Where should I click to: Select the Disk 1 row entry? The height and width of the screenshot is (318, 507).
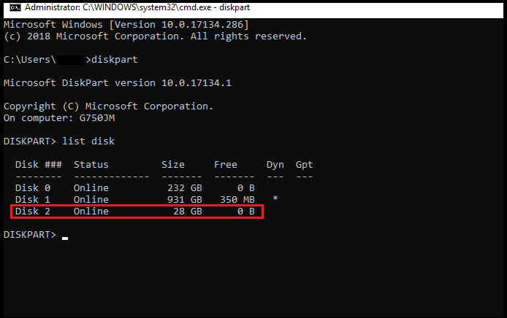pyautogui.click(x=32, y=199)
